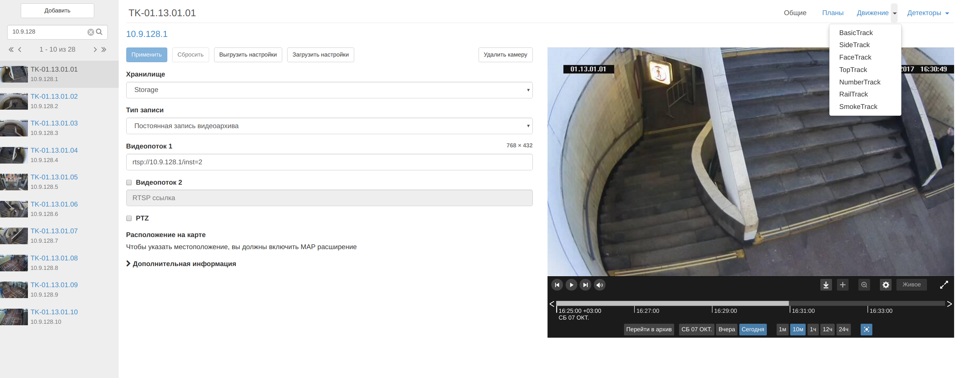Select the 1м timeline scale
Viewport: 959px width, 378px height.
click(782, 329)
